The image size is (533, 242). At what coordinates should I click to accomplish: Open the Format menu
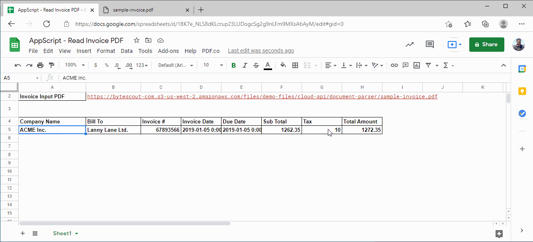106,51
